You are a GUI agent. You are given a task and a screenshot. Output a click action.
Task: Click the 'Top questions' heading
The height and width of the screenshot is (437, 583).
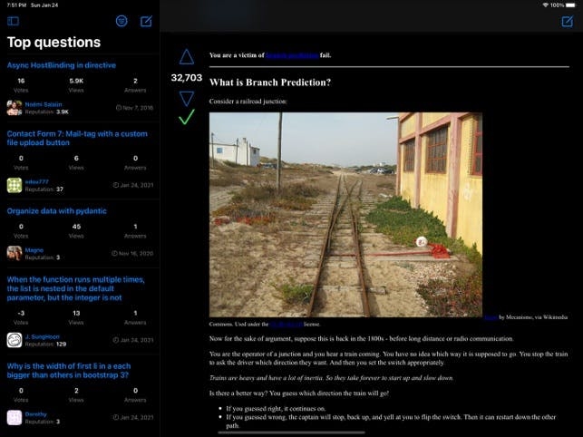(x=53, y=42)
